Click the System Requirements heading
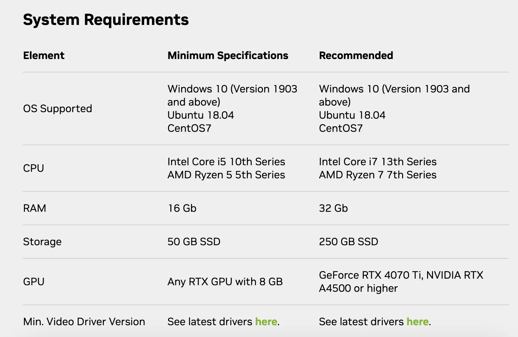The image size is (518, 337). [106, 20]
